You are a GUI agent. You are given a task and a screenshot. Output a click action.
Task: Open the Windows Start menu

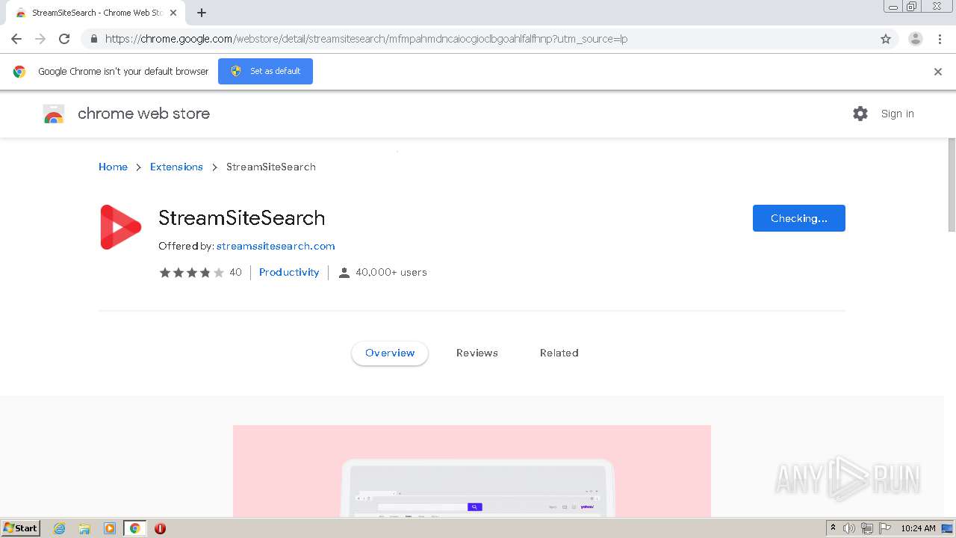(x=21, y=528)
